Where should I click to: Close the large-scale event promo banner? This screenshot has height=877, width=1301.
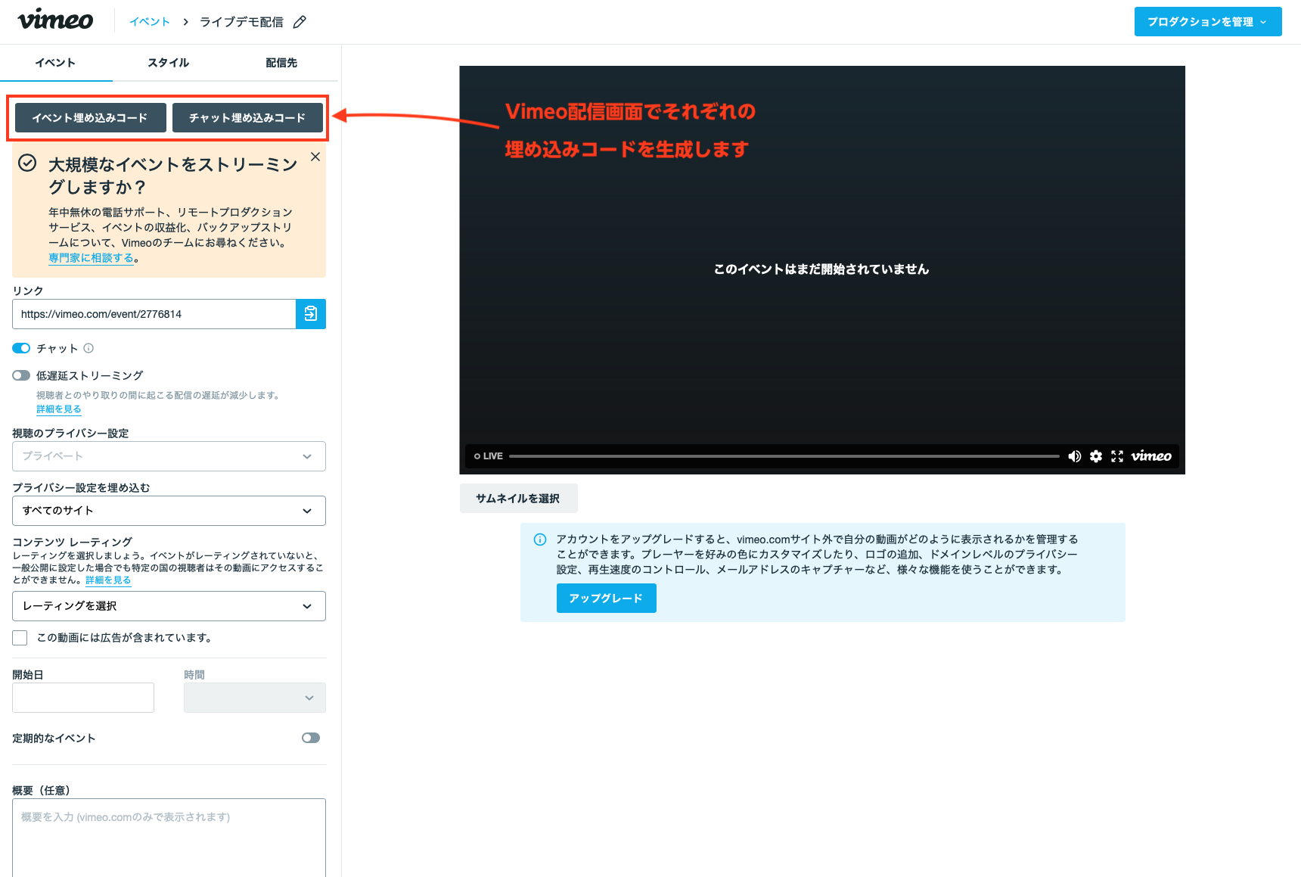(x=315, y=157)
